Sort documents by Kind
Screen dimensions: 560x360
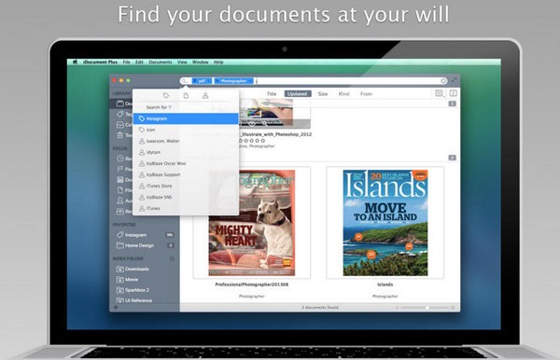pos(343,94)
